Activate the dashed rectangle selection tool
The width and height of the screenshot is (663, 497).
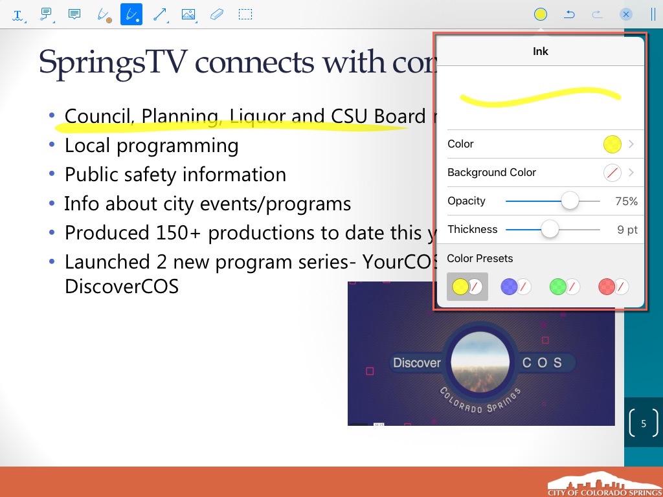[x=245, y=14]
